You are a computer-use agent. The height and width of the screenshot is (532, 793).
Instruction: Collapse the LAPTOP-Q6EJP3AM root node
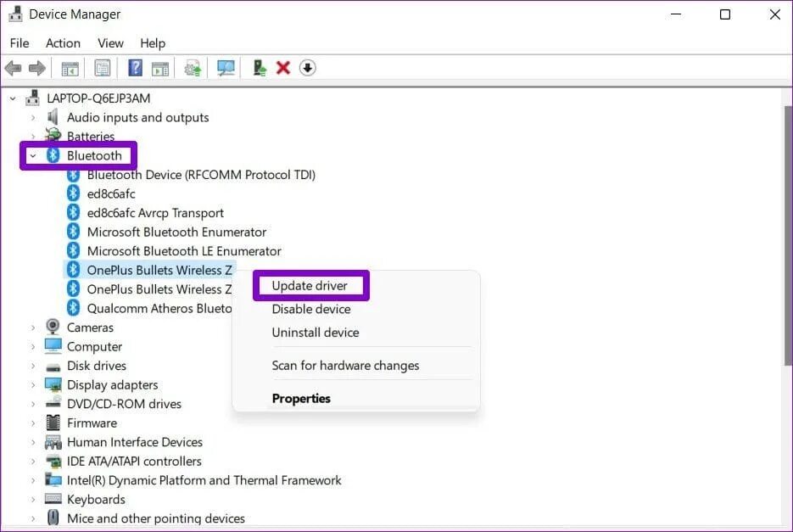pyautogui.click(x=14, y=98)
